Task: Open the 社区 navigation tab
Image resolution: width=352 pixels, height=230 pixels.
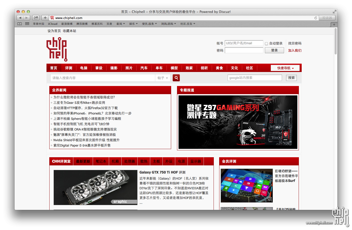Action: (x=250, y=68)
